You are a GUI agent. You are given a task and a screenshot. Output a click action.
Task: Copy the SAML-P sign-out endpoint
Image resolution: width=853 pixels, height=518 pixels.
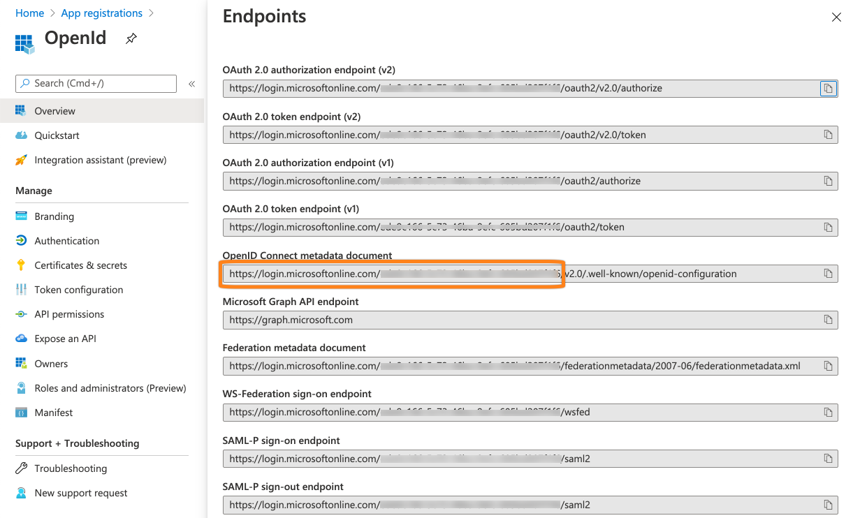829,504
